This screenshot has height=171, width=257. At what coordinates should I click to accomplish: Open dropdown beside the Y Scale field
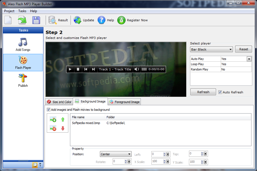click(x=205, y=162)
